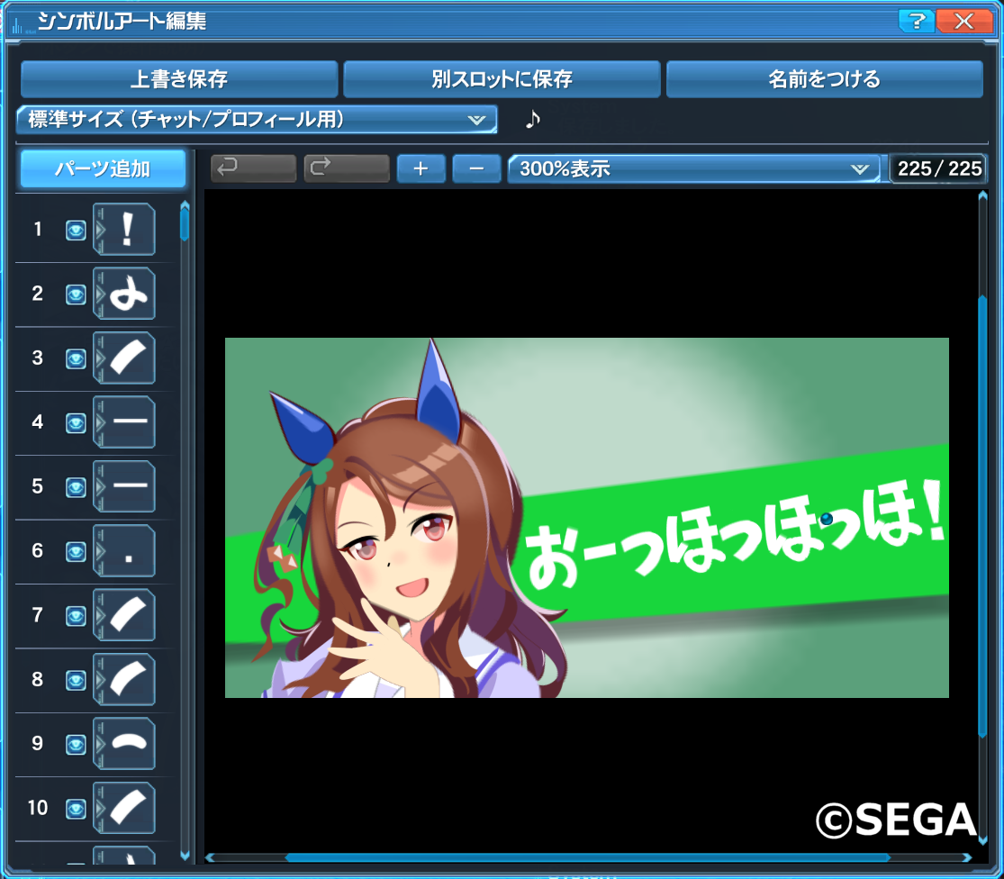Select layer 4 horizontal line symbol
Image resolution: width=1004 pixels, height=879 pixels.
(x=124, y=421)
